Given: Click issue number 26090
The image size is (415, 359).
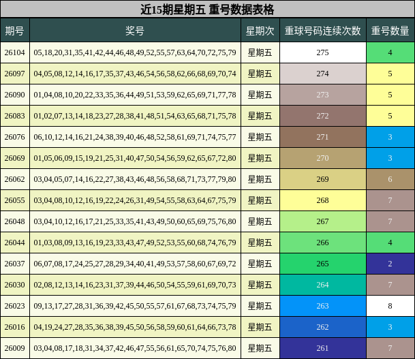Looking at the screenshot, I should (15, 95).
